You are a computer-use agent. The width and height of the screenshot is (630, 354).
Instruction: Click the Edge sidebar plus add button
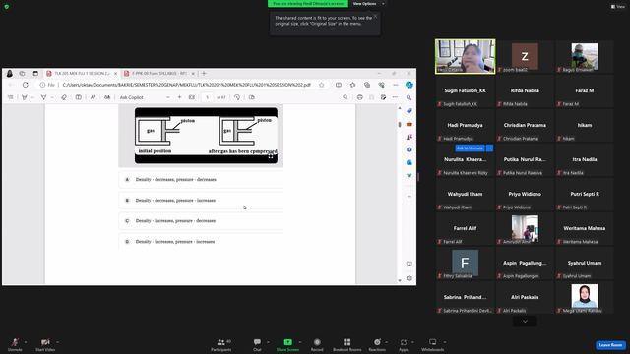(x=409, y=197)
